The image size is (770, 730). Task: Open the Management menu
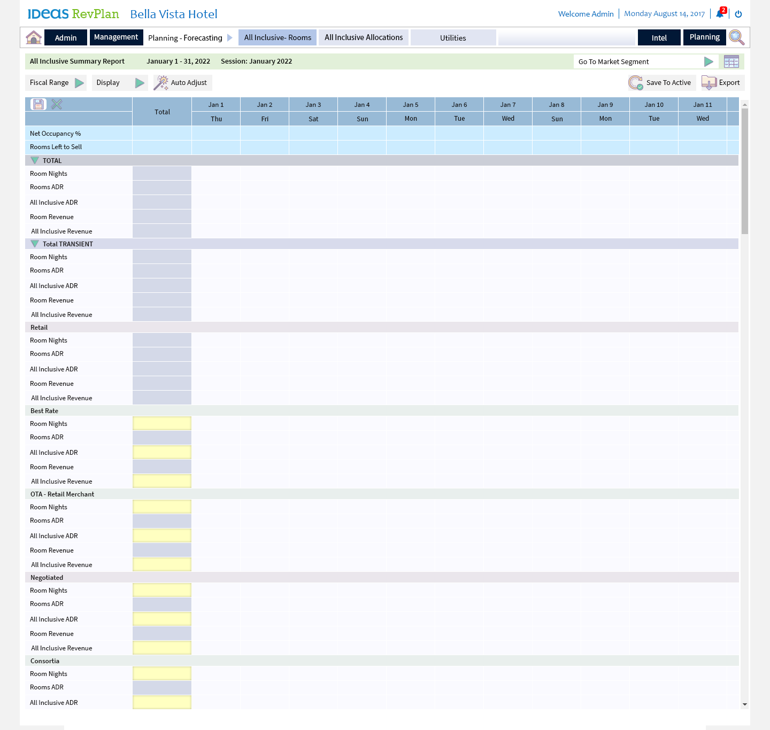pos(116,37)
